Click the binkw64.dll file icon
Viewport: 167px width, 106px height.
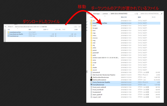(91, 72)
